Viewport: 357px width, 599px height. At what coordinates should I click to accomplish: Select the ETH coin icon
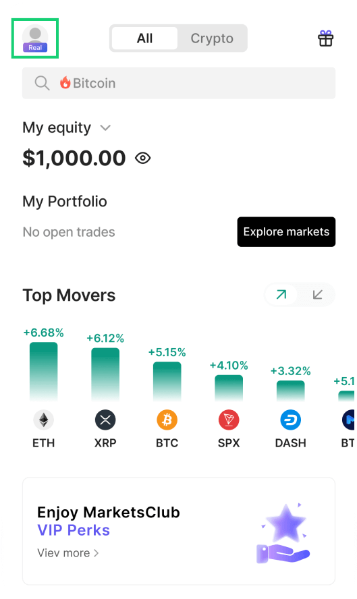[x=44, y=420]
